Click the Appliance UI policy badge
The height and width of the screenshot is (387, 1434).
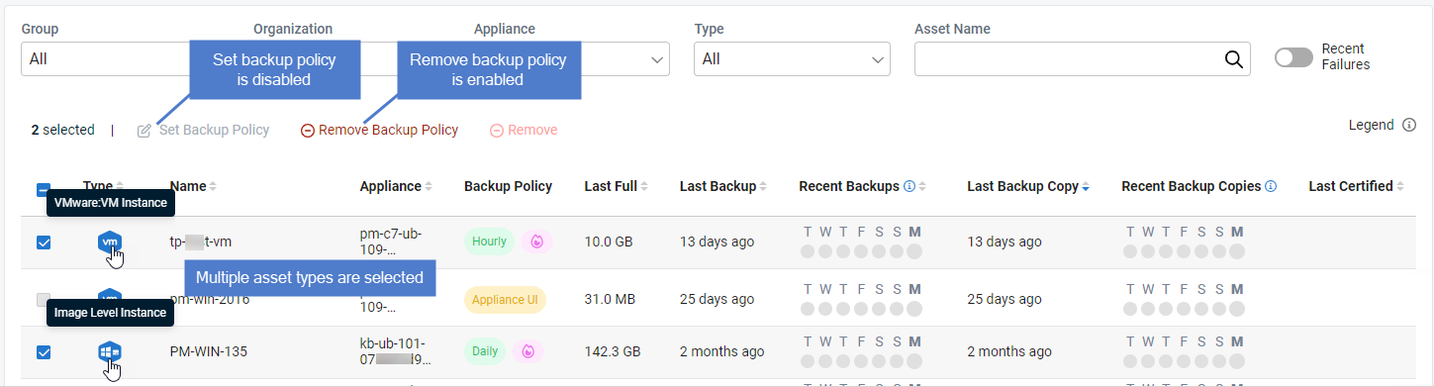pyautogui.click(x=505, y=299)
